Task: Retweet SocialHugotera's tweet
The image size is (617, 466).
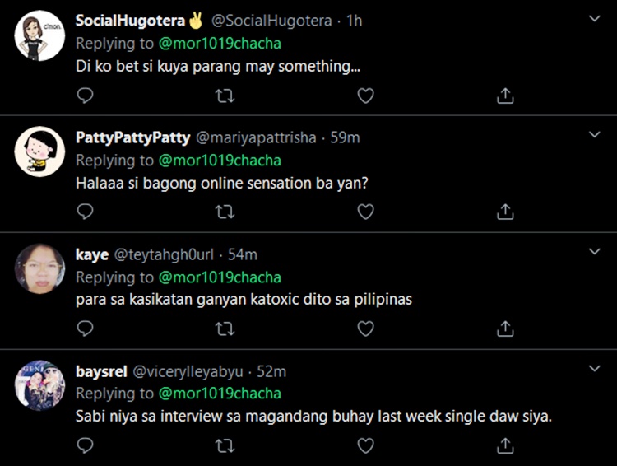Action: [225, 96]
